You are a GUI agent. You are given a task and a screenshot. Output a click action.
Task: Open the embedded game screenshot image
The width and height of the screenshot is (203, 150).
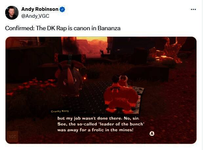click(x=101, y=90)
